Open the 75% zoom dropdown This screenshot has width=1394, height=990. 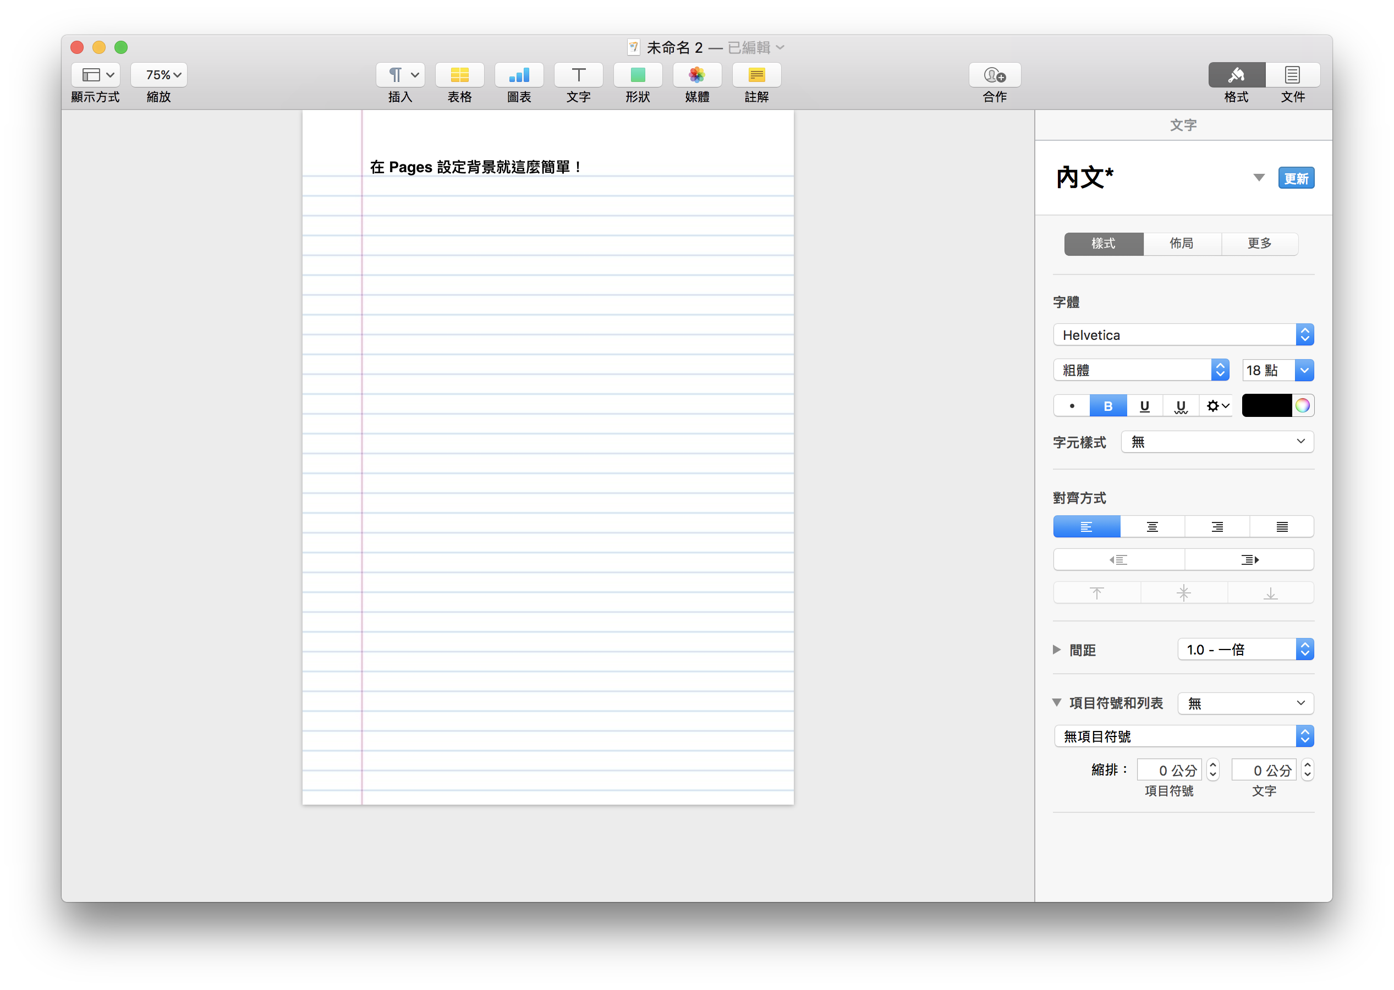(158, 75)
